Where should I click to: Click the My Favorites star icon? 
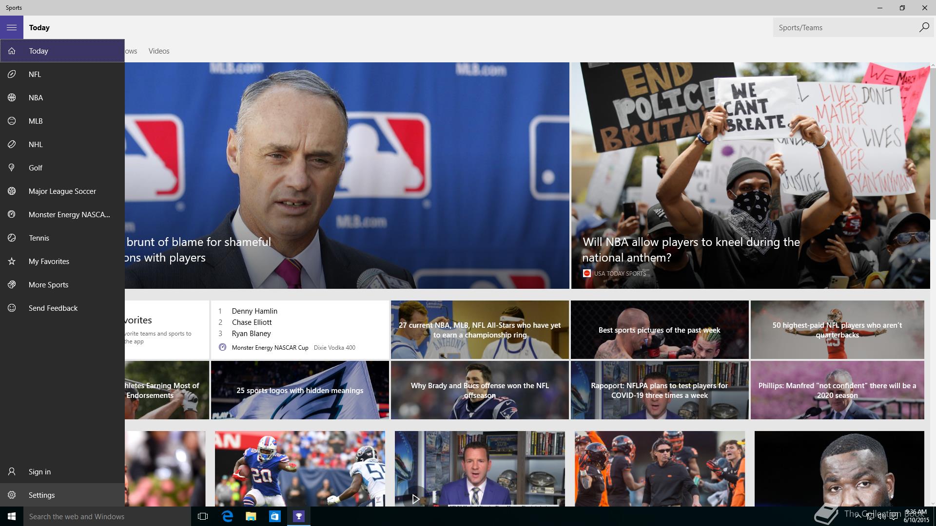pyautogui.click(x=12, y=261)
